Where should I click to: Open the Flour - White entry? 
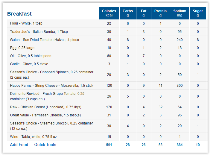coord(26,23)
